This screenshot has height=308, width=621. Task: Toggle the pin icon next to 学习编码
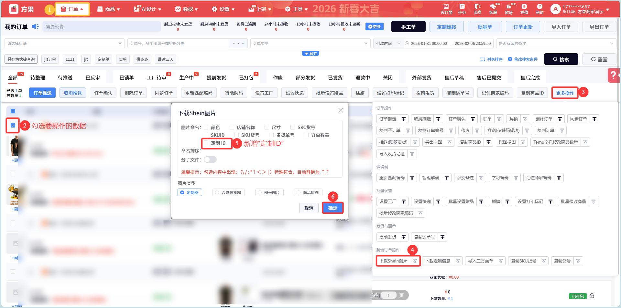[516, 178]
